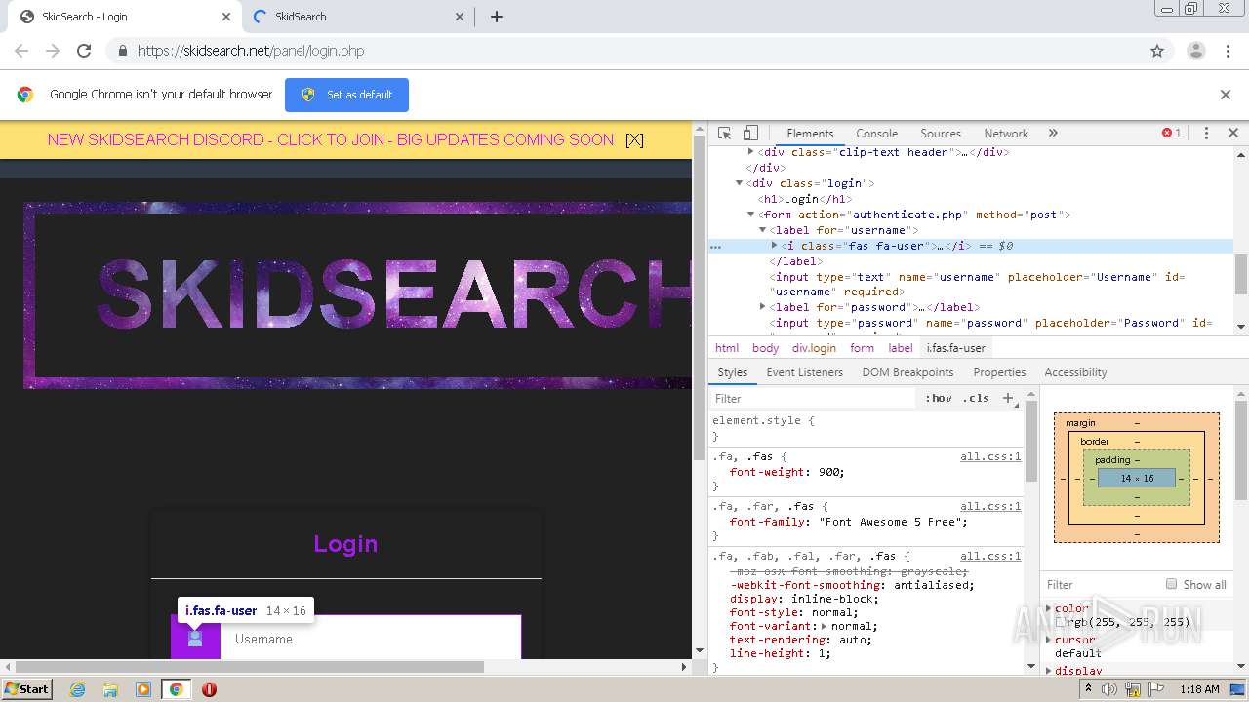The width and height of the screenshot is (1249, 702).
Task: Dismiss the Discord banner with [X]
Action: coord(634,139)
